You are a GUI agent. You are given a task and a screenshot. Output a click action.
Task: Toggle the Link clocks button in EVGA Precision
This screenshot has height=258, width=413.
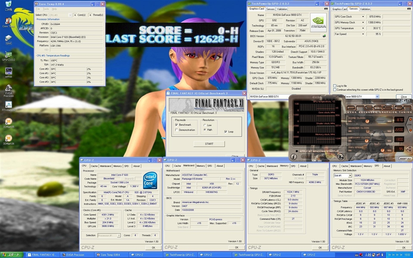point(410,125)
